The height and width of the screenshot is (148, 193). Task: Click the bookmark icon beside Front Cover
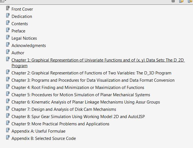(8, 9)
